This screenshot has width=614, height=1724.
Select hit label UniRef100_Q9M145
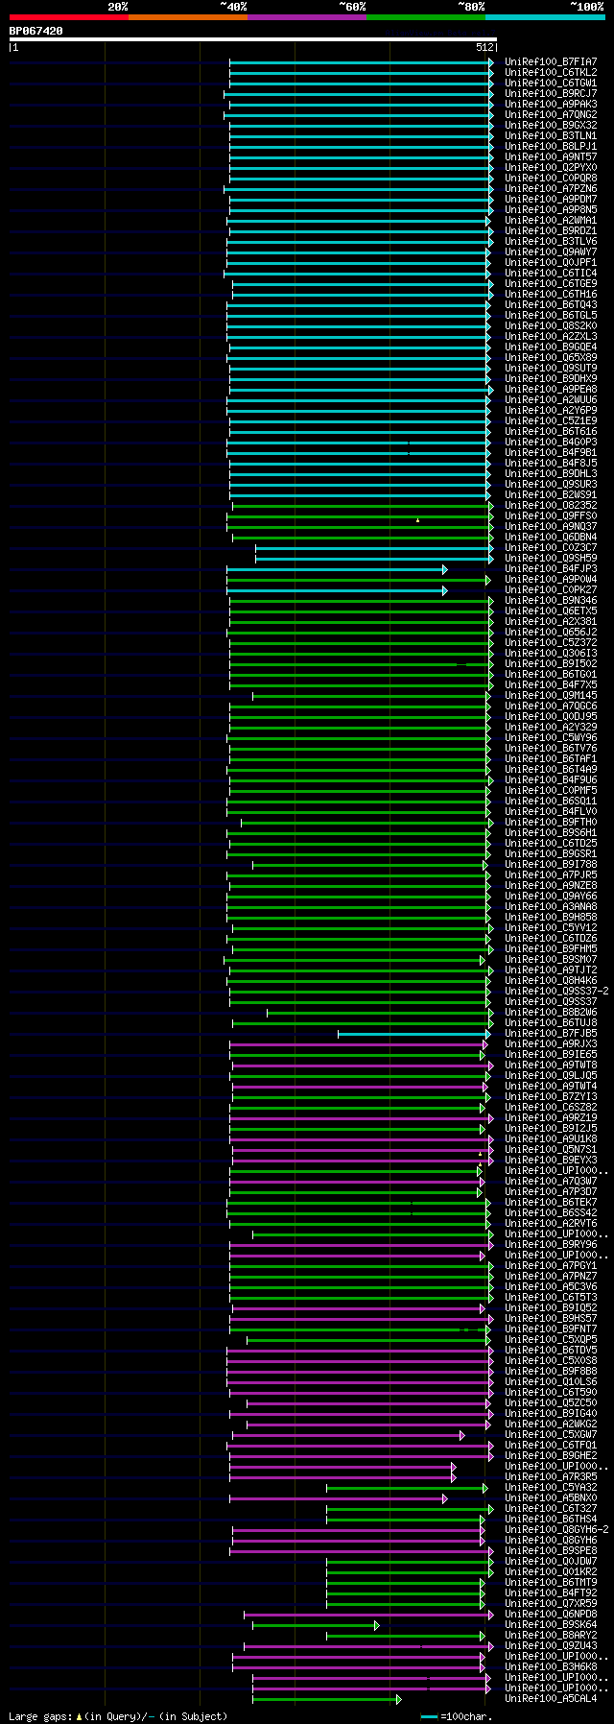coord(551,696)
